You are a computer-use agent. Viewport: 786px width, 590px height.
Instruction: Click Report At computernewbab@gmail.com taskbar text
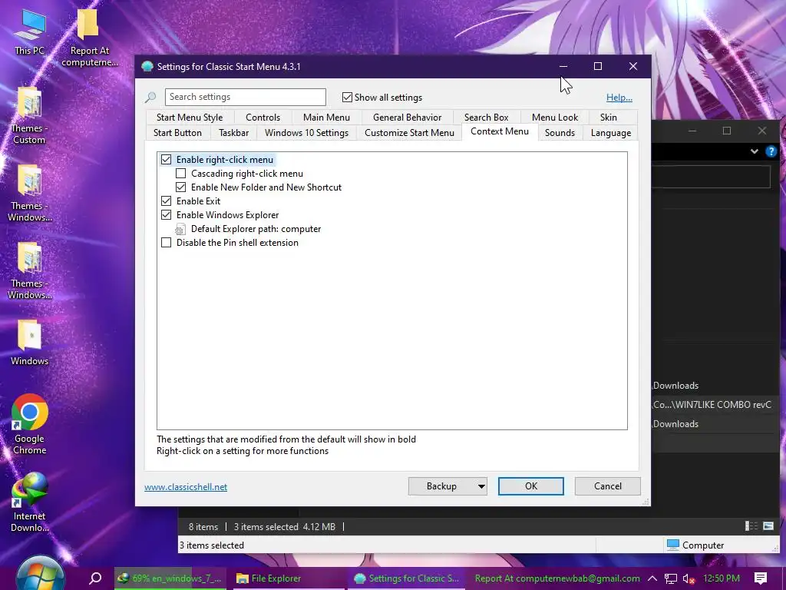click(x=557, y=578)
